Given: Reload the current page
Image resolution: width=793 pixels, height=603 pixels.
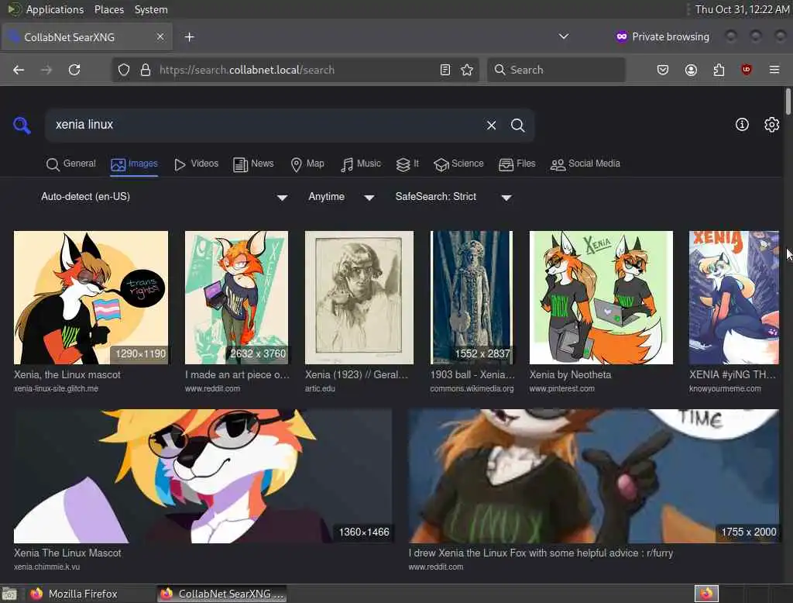Looking at the screenshot, I should pyautogui.click(x=74, y=70).
